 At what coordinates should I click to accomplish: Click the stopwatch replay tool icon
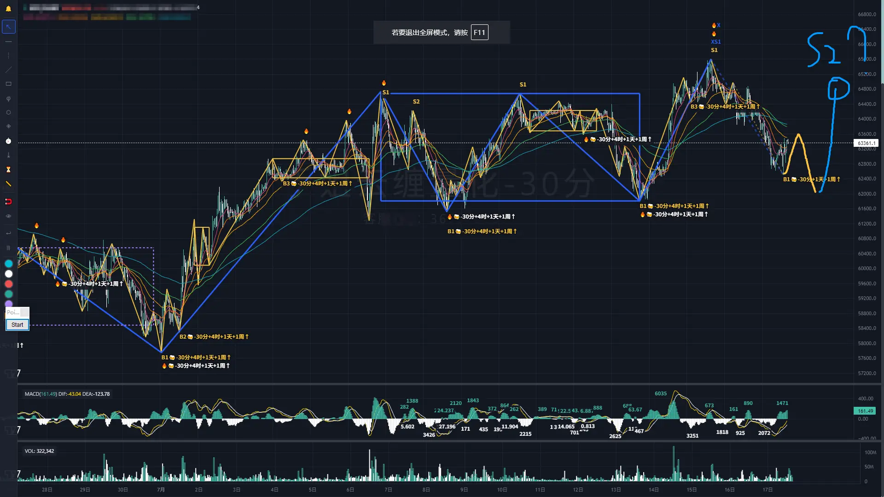(8, 141)
